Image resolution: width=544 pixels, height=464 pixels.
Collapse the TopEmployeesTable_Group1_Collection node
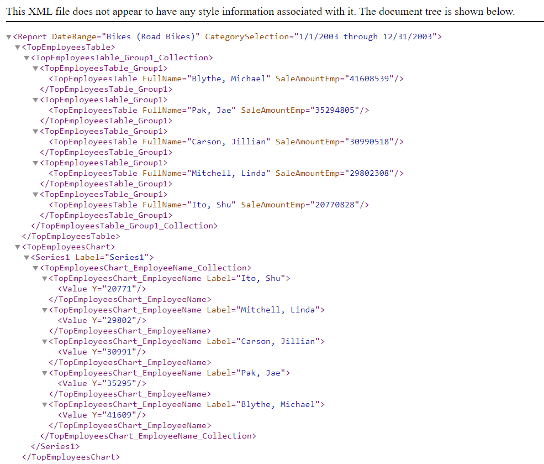[x=26, y=58]
